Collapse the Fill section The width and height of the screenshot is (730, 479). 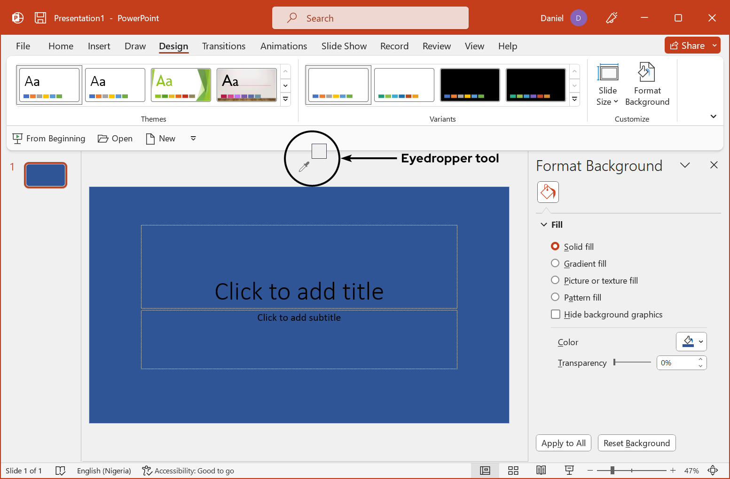click(544, 224)
